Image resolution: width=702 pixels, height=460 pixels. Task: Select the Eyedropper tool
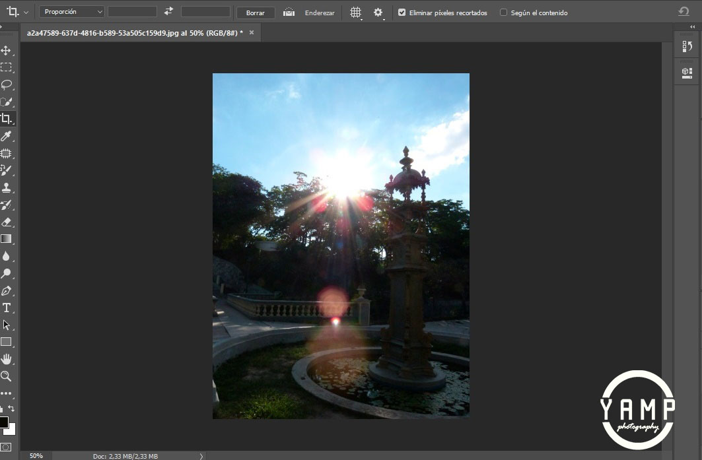point(6,136)
